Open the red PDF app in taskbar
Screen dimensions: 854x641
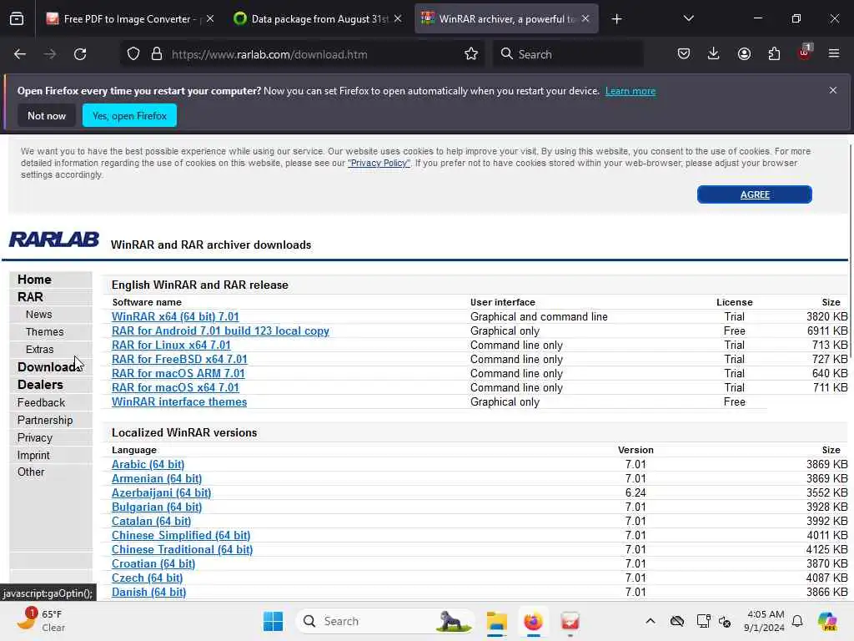point(570,621)
